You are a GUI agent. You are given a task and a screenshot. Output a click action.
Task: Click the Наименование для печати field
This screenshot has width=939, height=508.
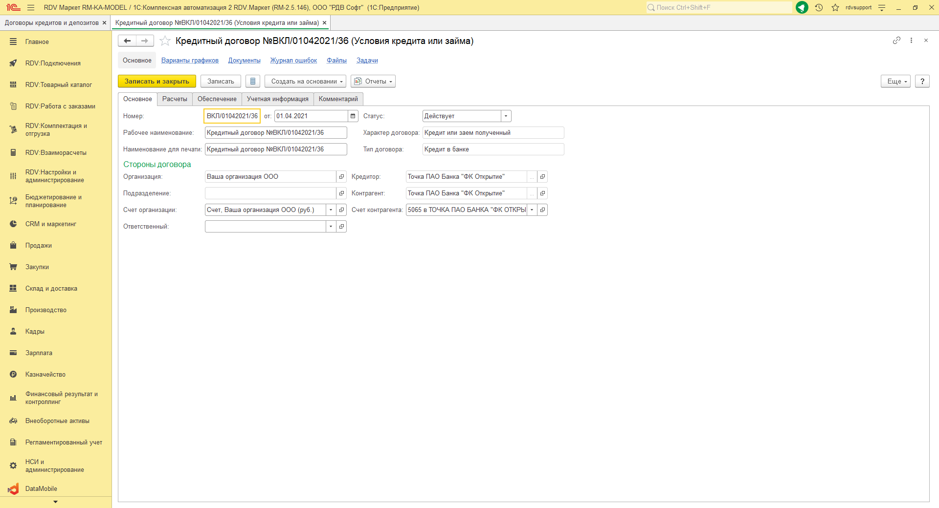tap(276, 149)
